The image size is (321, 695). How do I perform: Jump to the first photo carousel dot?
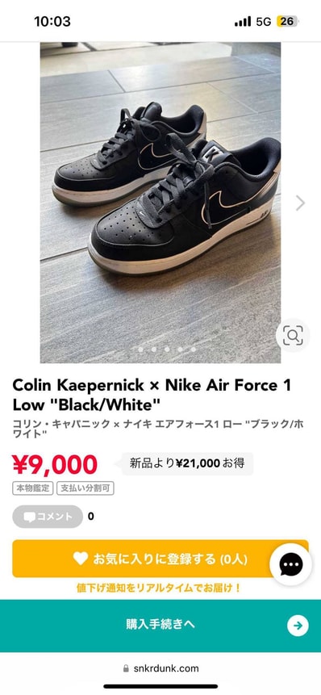click(x=140, y=350)
